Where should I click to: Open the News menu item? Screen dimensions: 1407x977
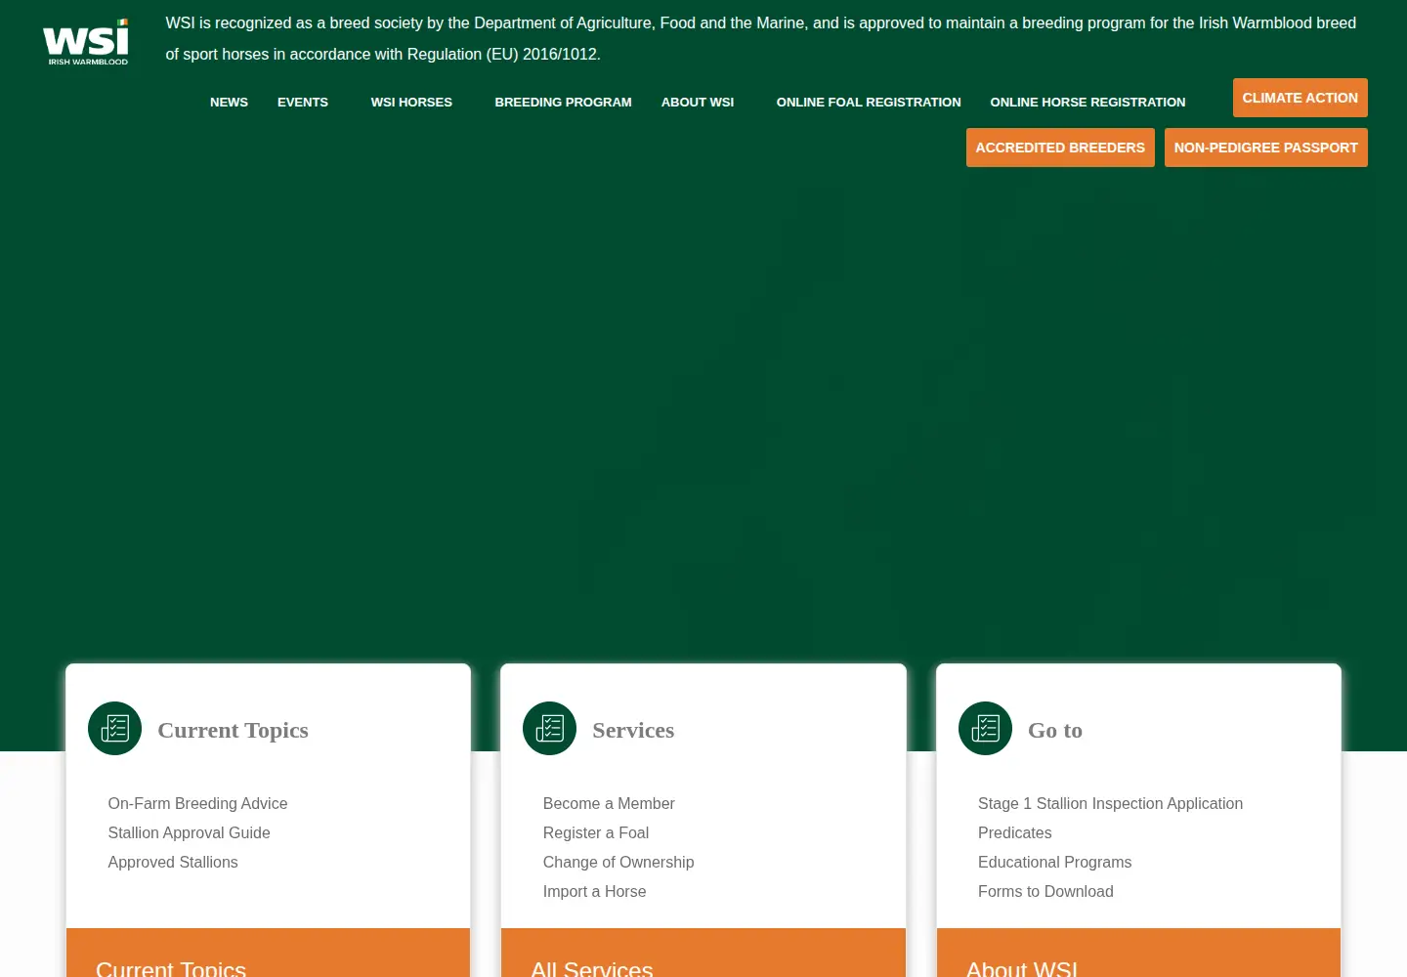pyautogui.click(x=229, y=103)
